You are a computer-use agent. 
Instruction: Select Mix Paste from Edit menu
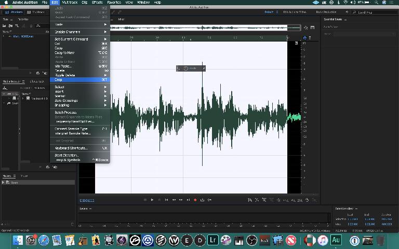pyautogui.click(x=80, y=66)
